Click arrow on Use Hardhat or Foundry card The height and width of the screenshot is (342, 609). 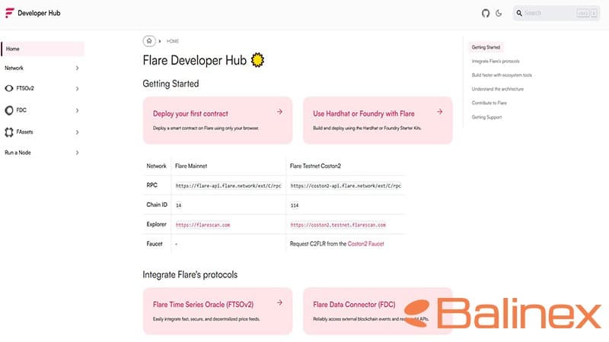(x=439, y=112)
